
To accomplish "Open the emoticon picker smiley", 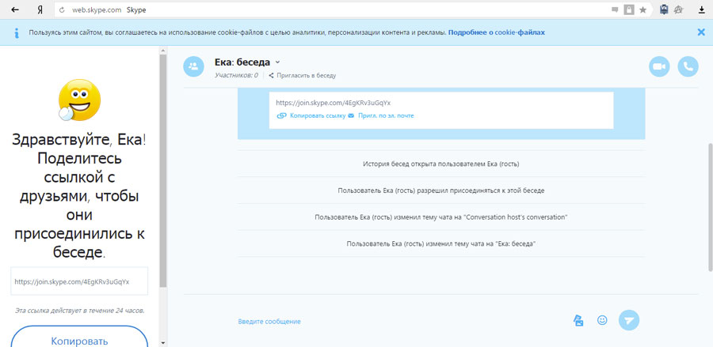I will coord(602,320).
